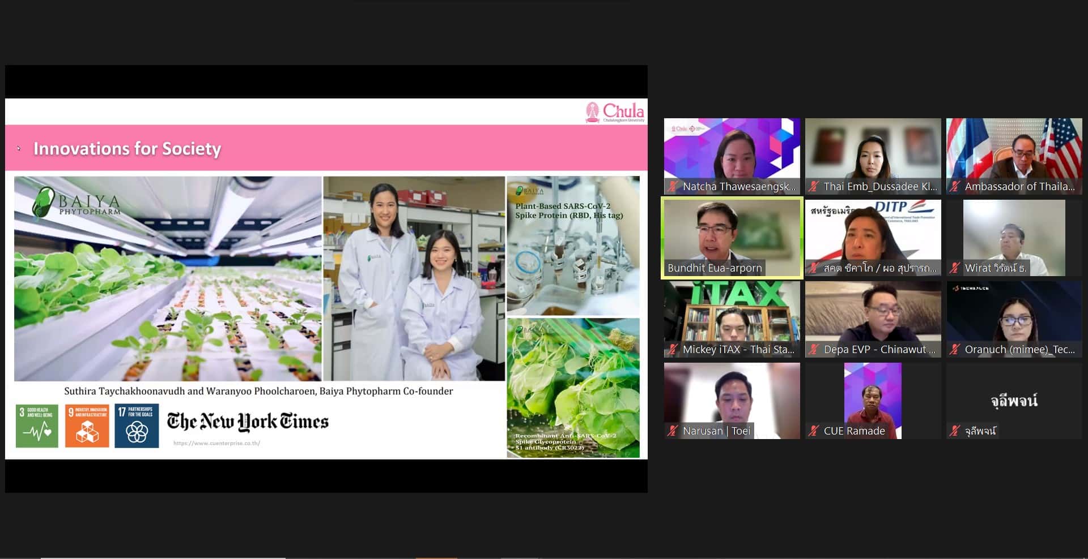Select Mickey iTAX participant video

(x=732, y=319)
